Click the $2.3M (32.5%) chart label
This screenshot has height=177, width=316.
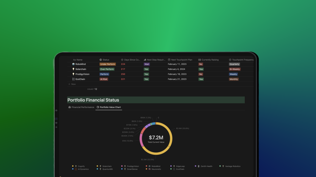[147, 159]
